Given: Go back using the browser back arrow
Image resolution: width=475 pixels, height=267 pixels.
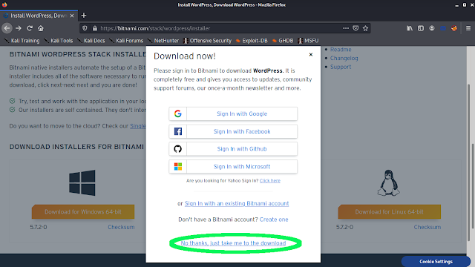Looking at the screenshot, I should pos(7,28).
